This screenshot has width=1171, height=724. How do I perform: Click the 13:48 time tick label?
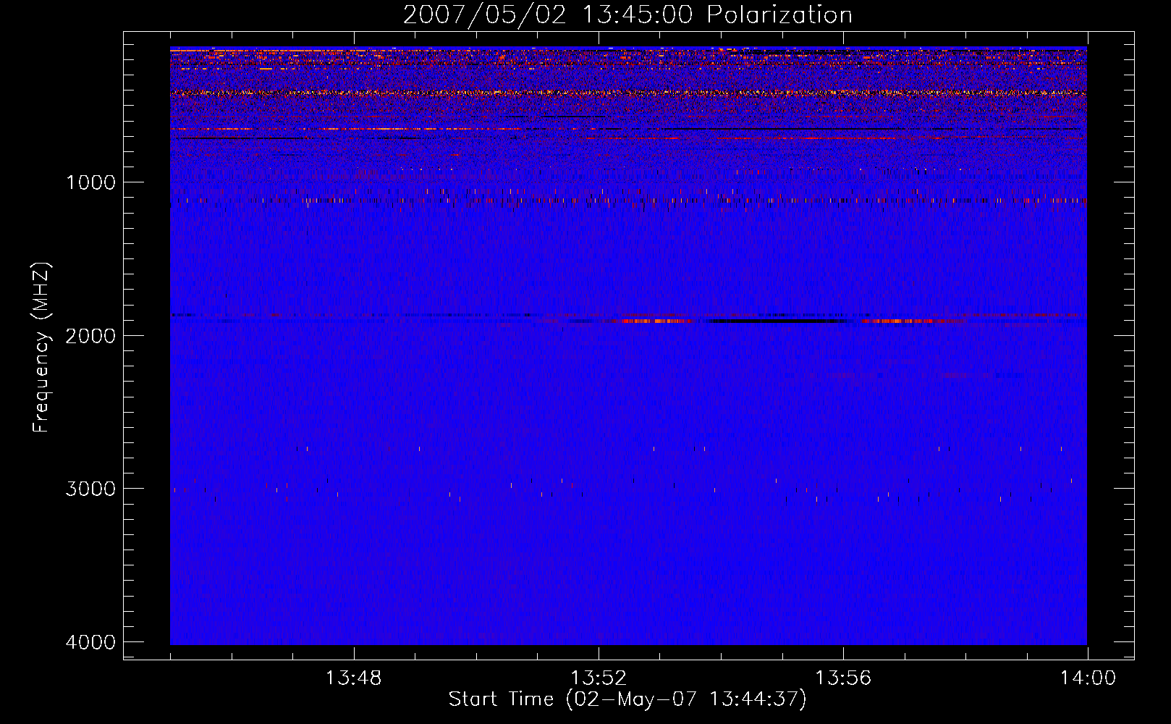[354, 678]
